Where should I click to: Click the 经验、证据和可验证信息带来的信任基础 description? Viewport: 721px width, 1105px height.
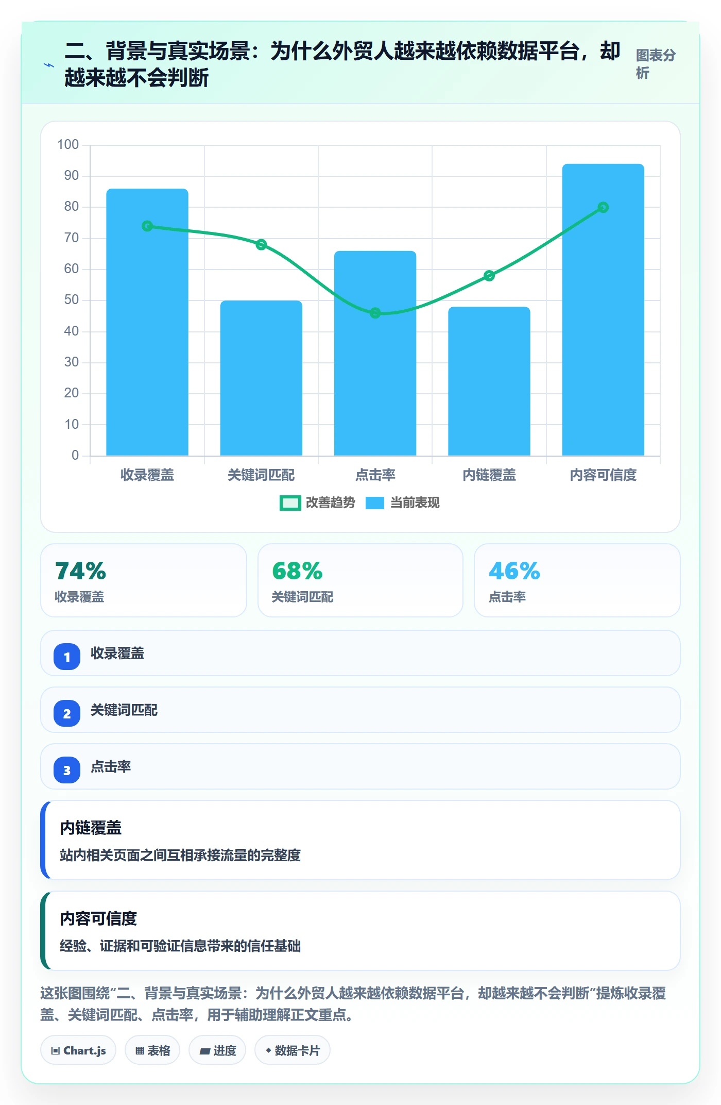pos(180,946)
